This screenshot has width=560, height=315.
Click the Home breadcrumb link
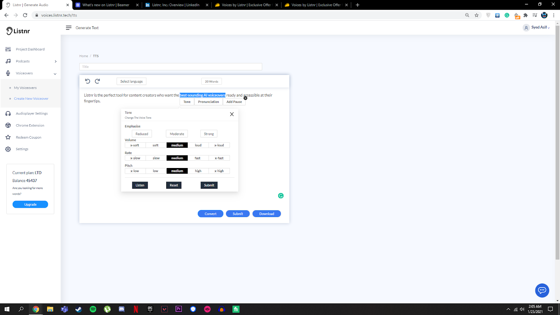click(x=84, y=56)
